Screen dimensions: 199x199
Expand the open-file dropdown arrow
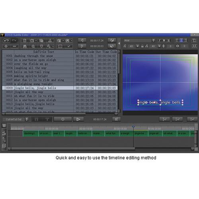[36, 40]
